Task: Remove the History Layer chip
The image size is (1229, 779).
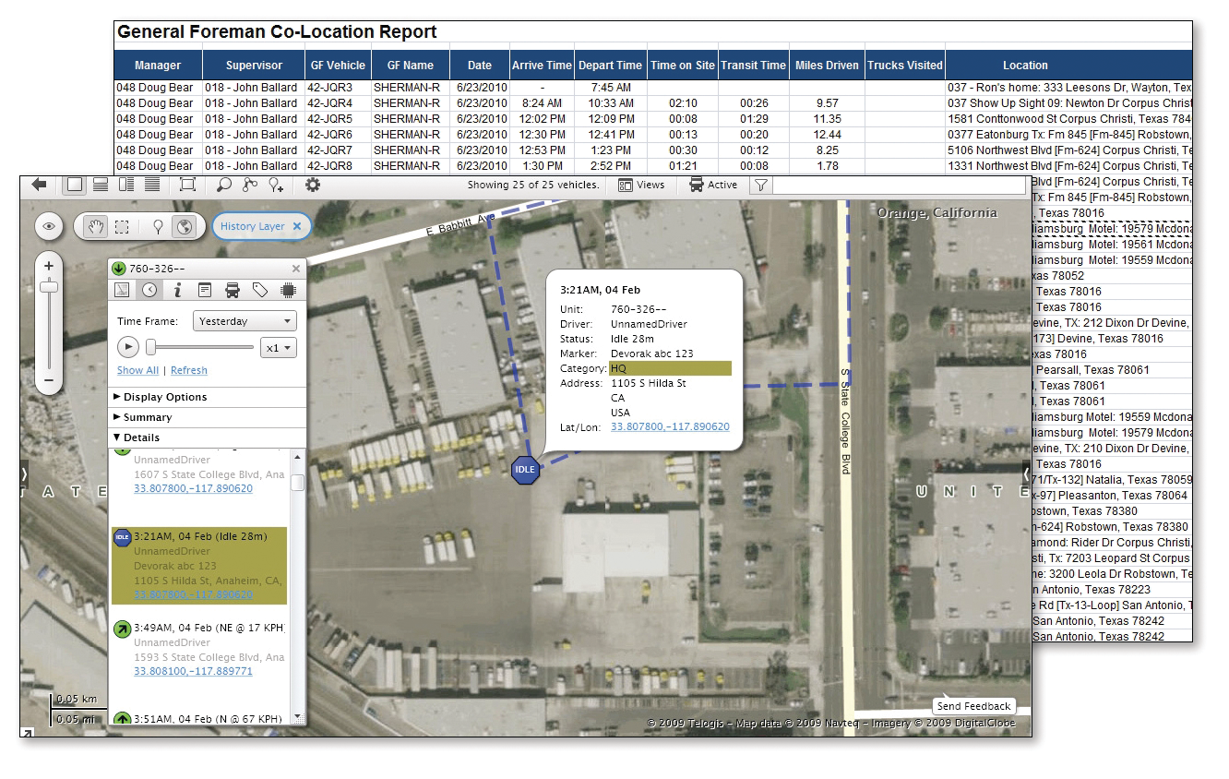Action: pos(296,226)
